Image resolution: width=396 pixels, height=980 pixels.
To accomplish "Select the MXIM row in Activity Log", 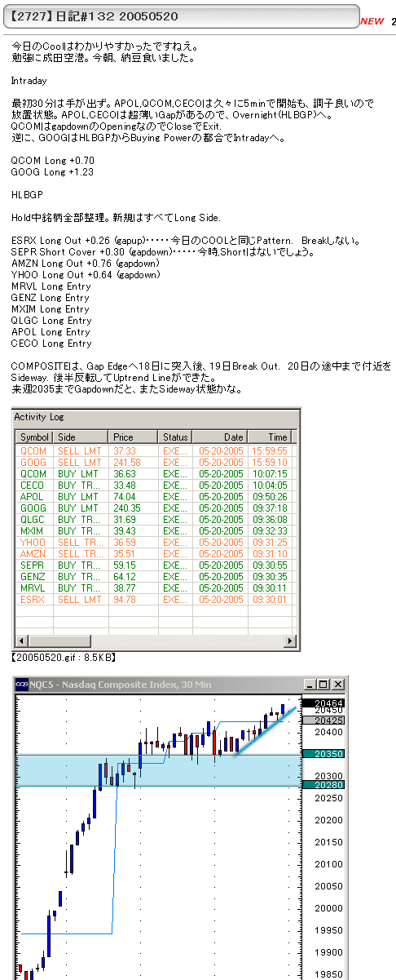I will click(157, 530).
